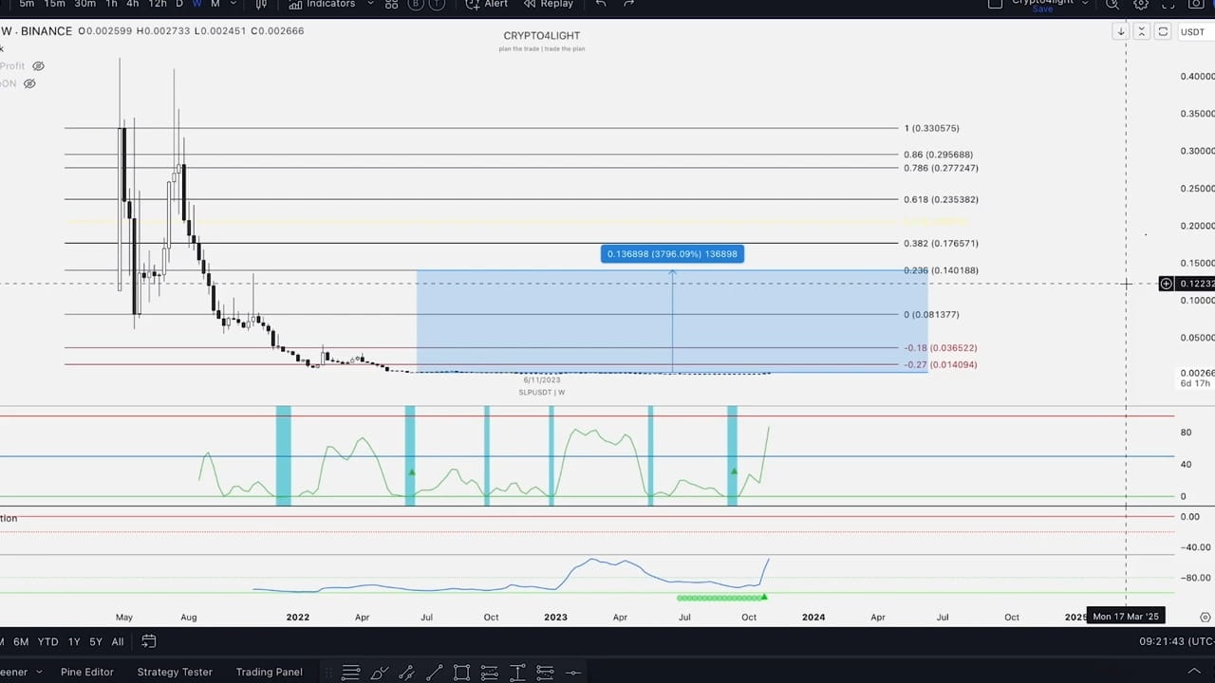Click the multi-chart layout grid icon
This screenshot has height=683, width=1215.
[x=391, y=5]
